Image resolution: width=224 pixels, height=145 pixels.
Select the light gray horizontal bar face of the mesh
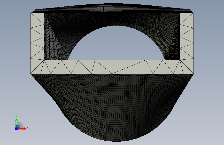pos(112,67)
